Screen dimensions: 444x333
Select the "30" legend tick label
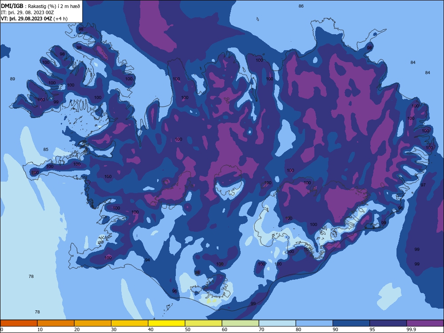click(114, 329)
